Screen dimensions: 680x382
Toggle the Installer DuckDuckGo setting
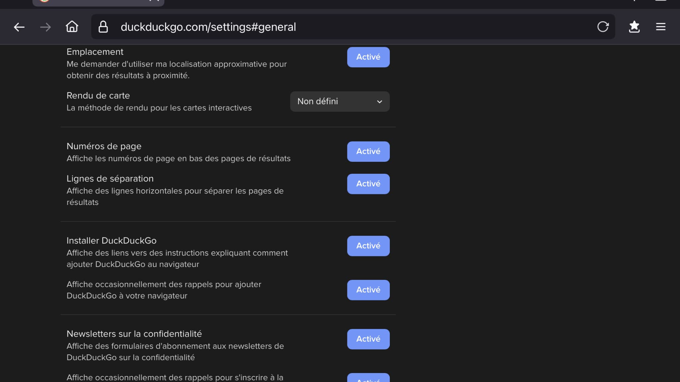(x=368, y=246)
